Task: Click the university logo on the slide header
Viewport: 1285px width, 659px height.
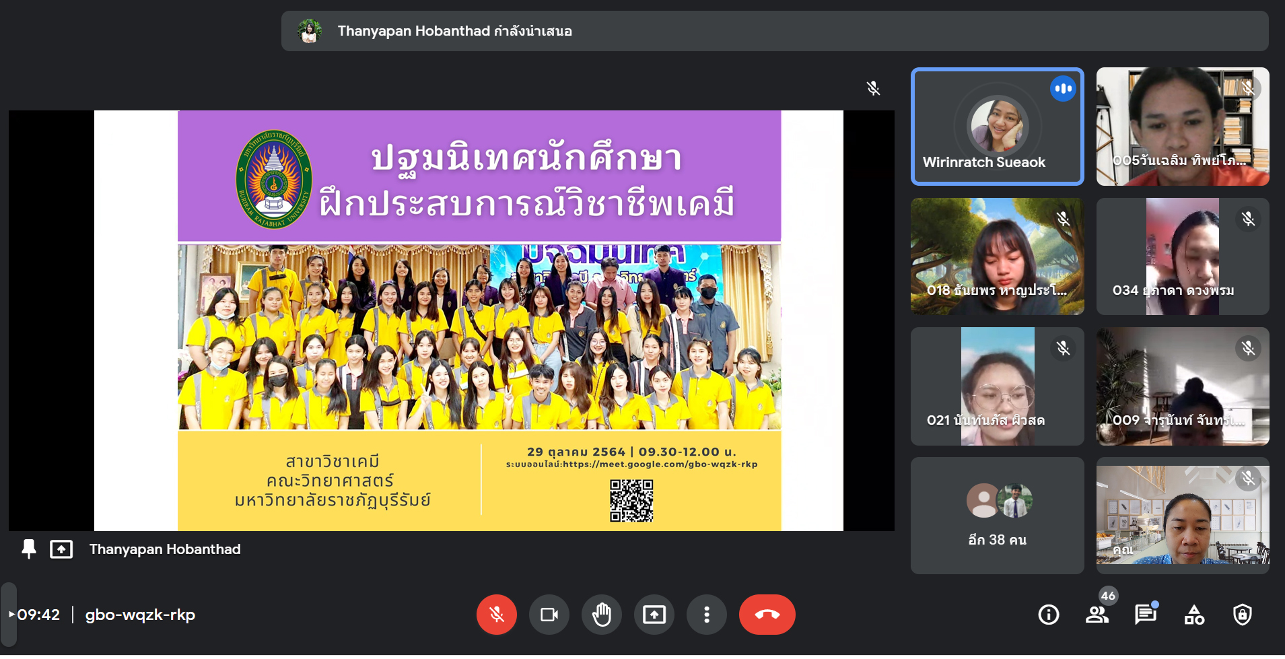Action: [x=274, y=179]
